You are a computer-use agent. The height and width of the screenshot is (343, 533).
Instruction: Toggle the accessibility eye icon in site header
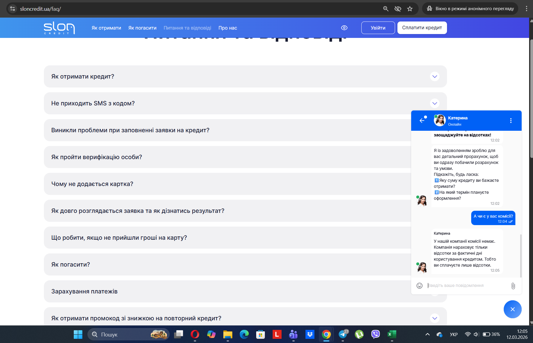[344, 28]
